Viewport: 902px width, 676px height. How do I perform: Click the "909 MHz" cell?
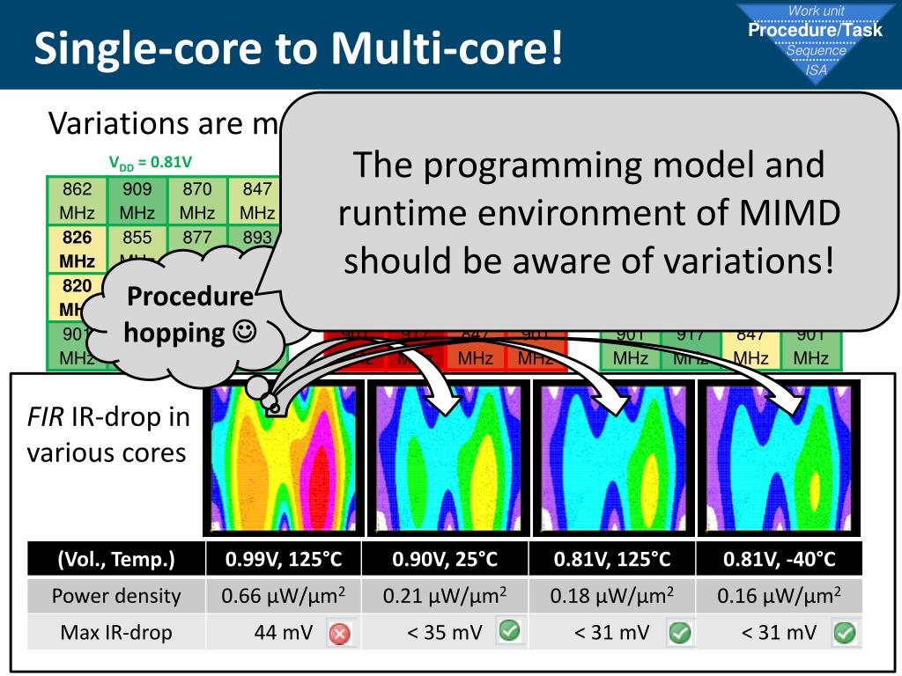point(137,201)
